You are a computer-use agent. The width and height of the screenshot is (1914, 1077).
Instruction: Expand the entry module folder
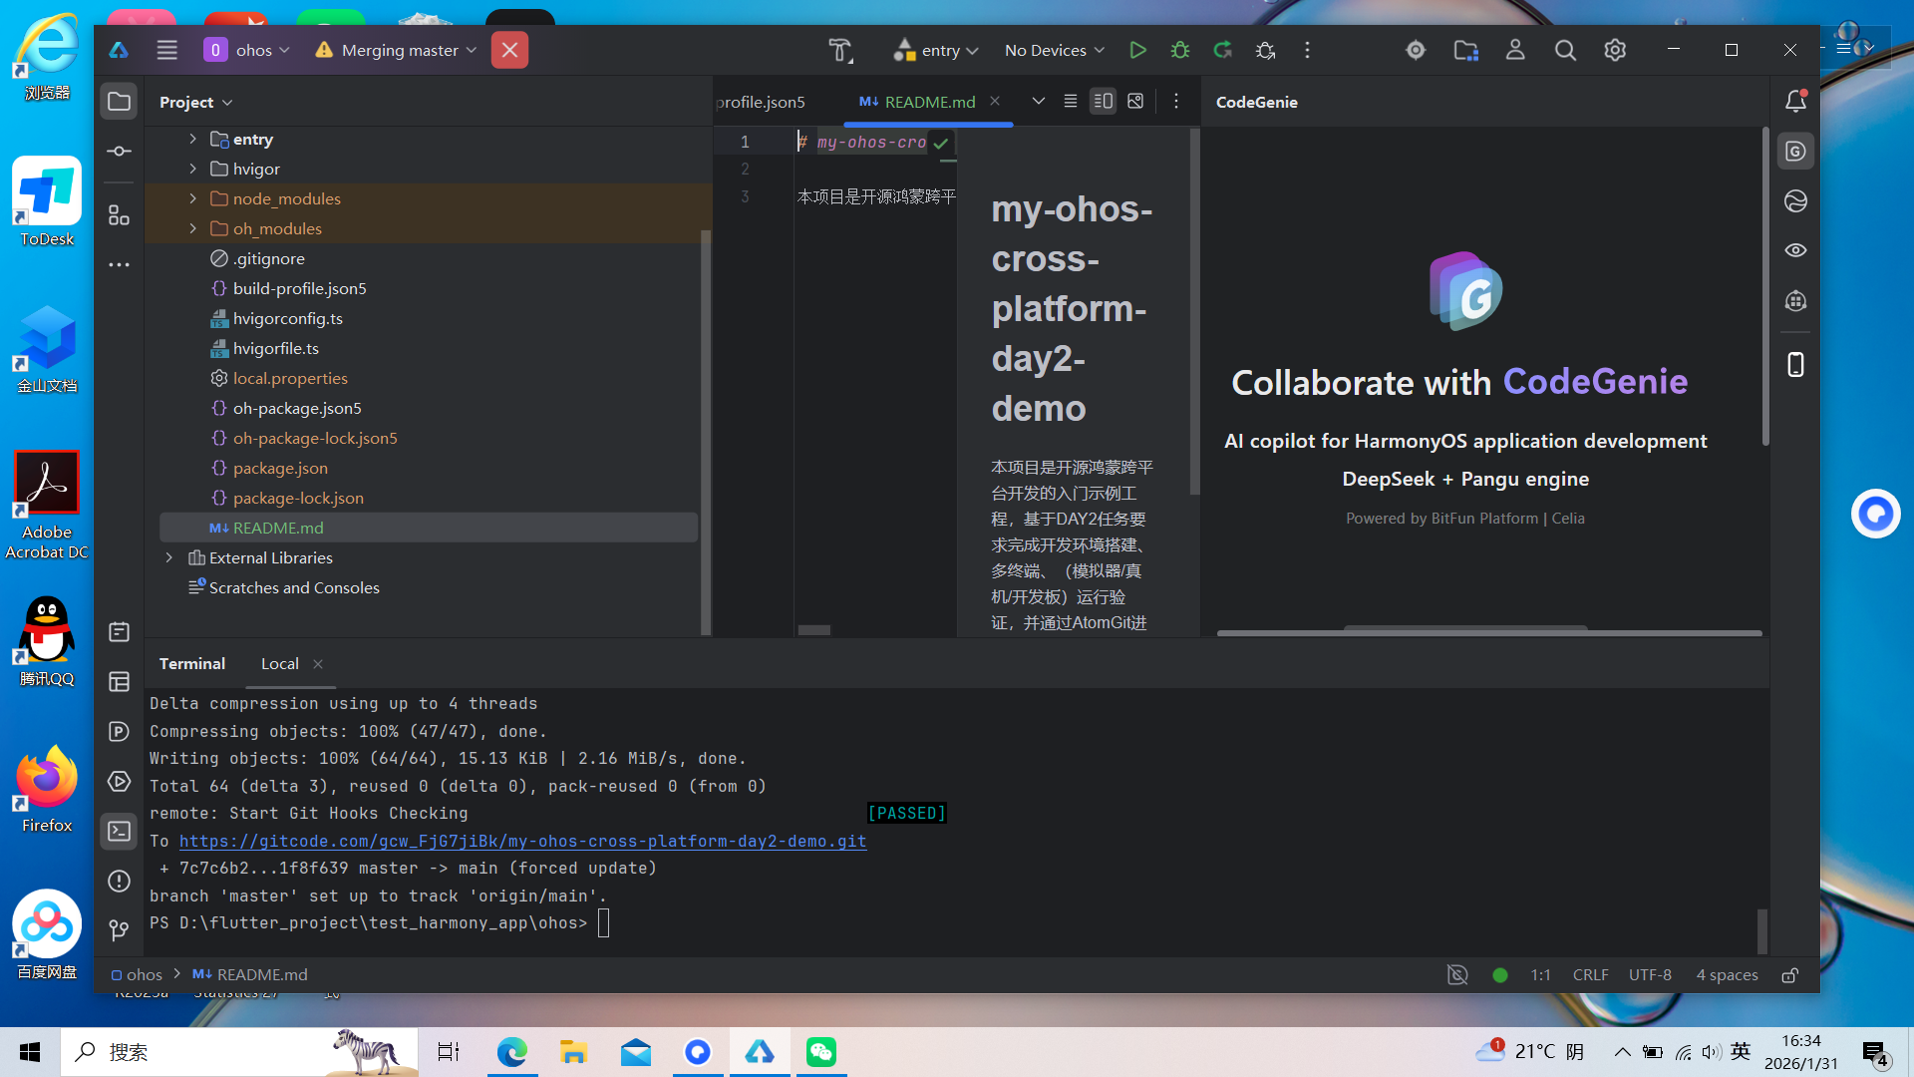click(193, 139)
